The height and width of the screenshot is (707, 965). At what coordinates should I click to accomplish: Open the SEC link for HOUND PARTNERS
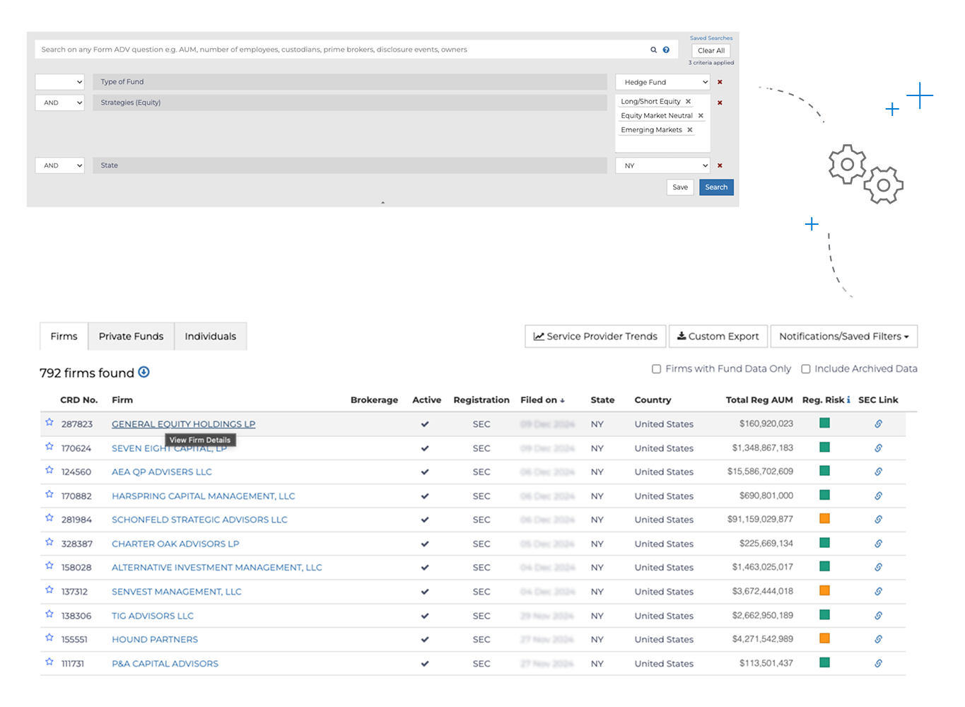(878, 639)
